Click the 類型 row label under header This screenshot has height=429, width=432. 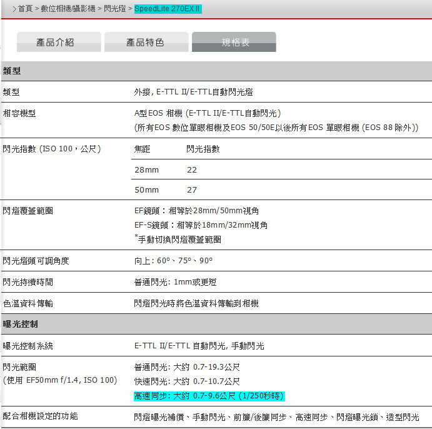tap(11, 92)
